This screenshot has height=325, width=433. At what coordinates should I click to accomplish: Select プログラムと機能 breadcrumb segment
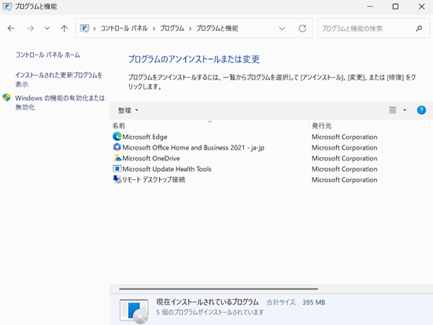[217, 28]
